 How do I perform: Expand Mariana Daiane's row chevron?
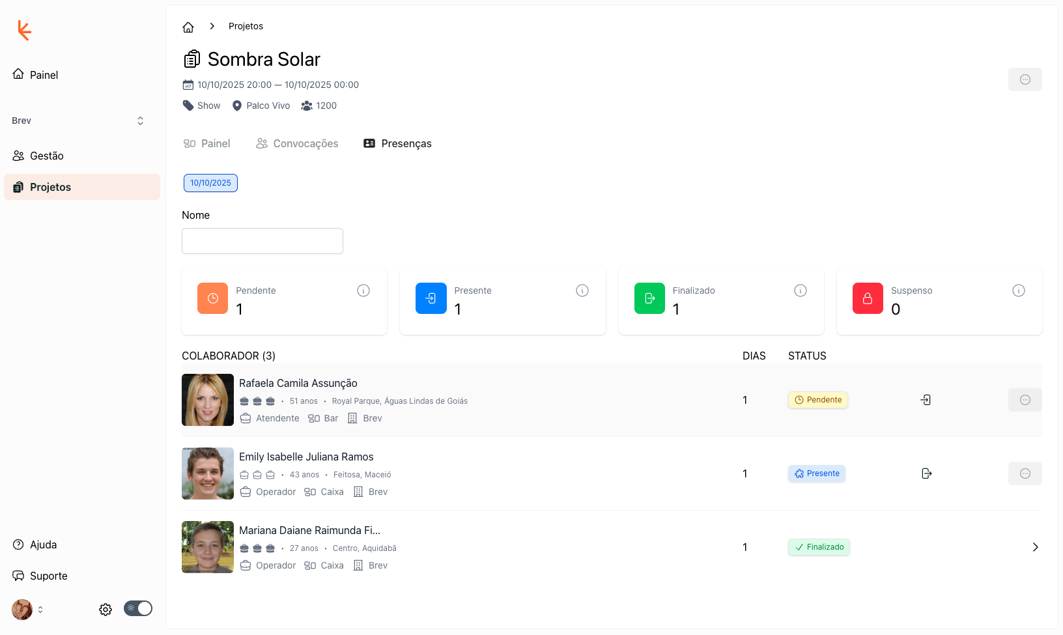pyautogui.click(x=1035, y=547)
